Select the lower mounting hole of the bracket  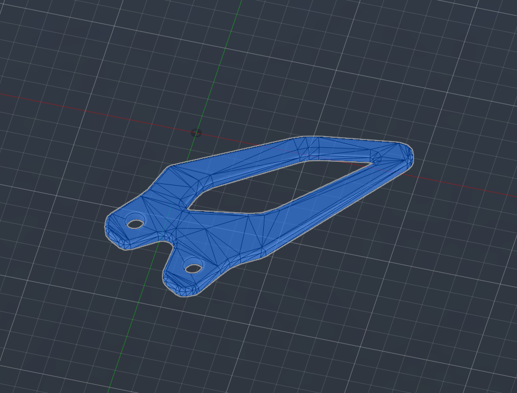(x=193, y=268)
